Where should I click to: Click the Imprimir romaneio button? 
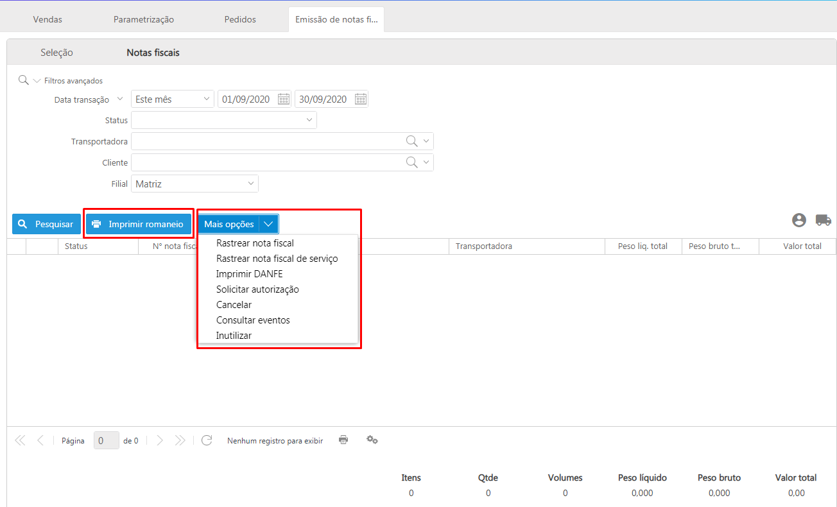139,224
